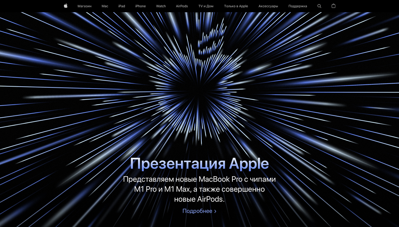The width and height of the screenshot is (399, 227).
Task: Select Только в Apple menu item
Action: [x=236, y=6]
